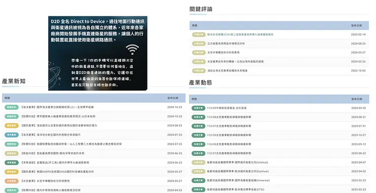Viewport: 376px width, 193px height.
Task: Click the date 2023-04-07
Action: click(359, 163)
